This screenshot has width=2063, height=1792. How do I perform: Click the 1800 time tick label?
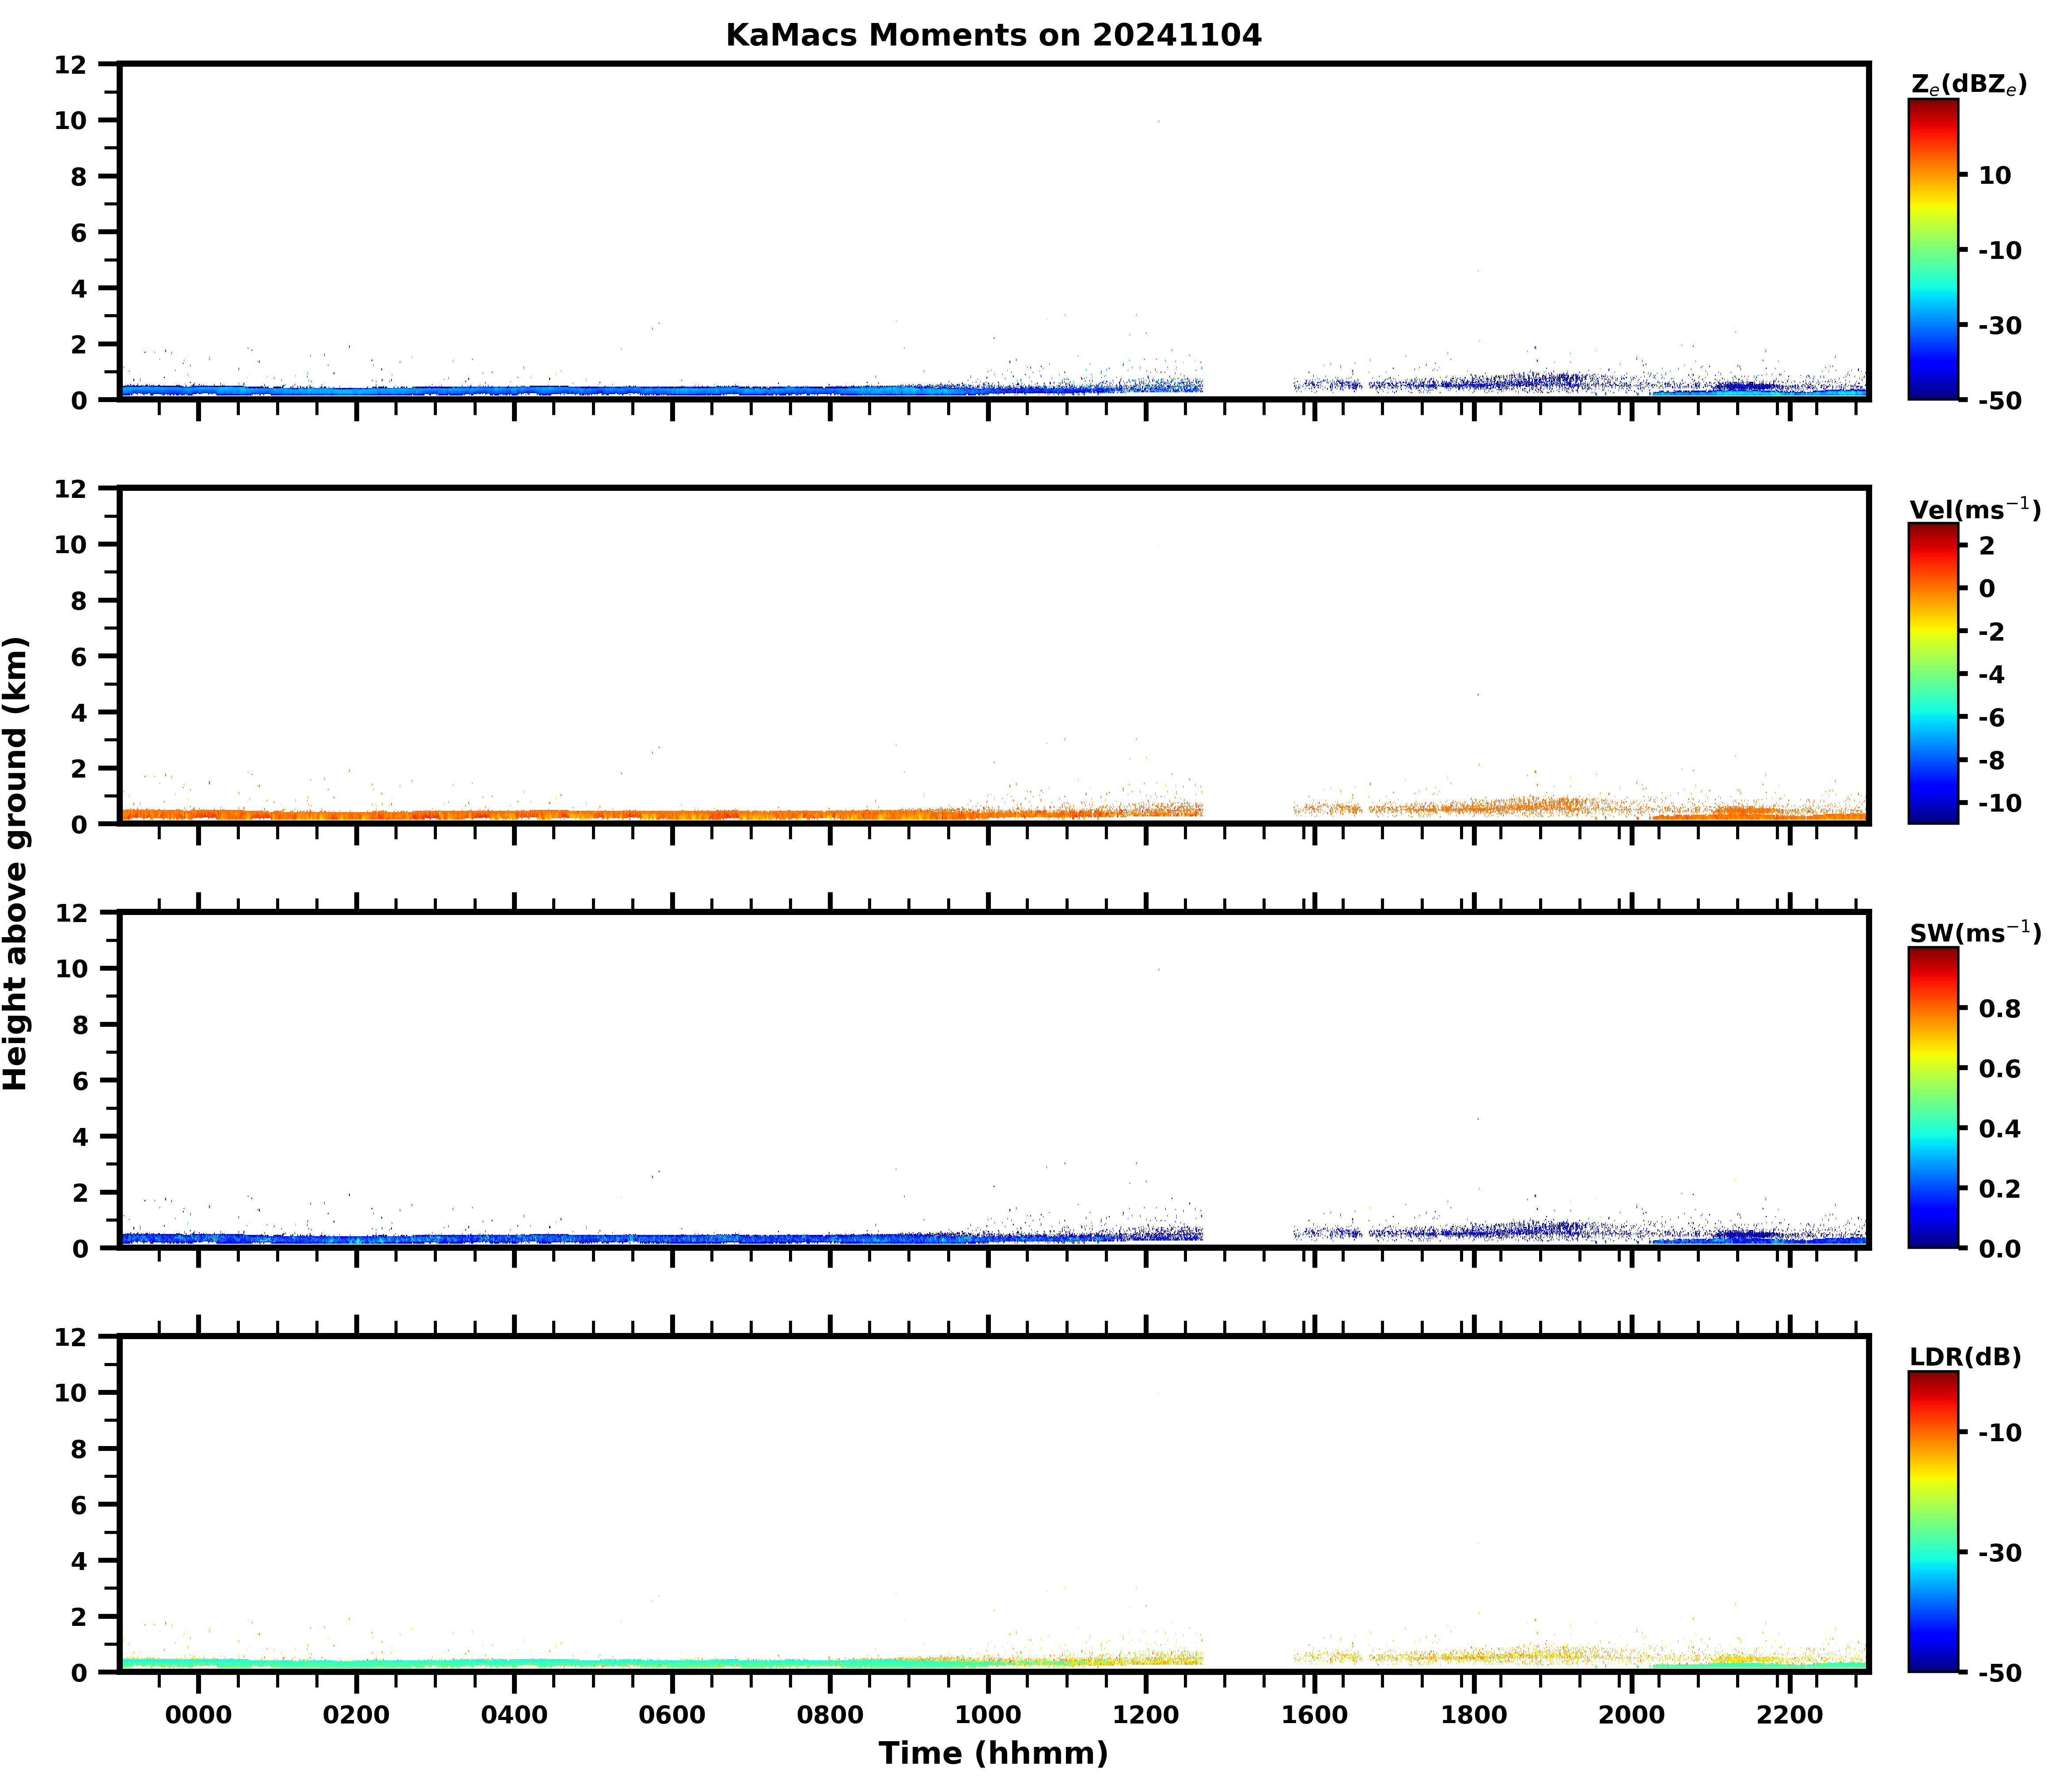[x=1474, y=1716]
